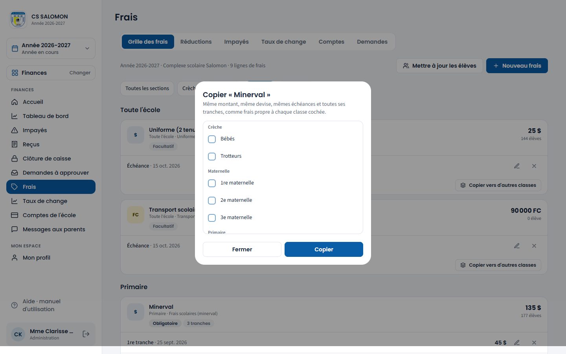Click Mettre à jour les élèves
This screenshot has width=566, height=354.
click(439, 66)
